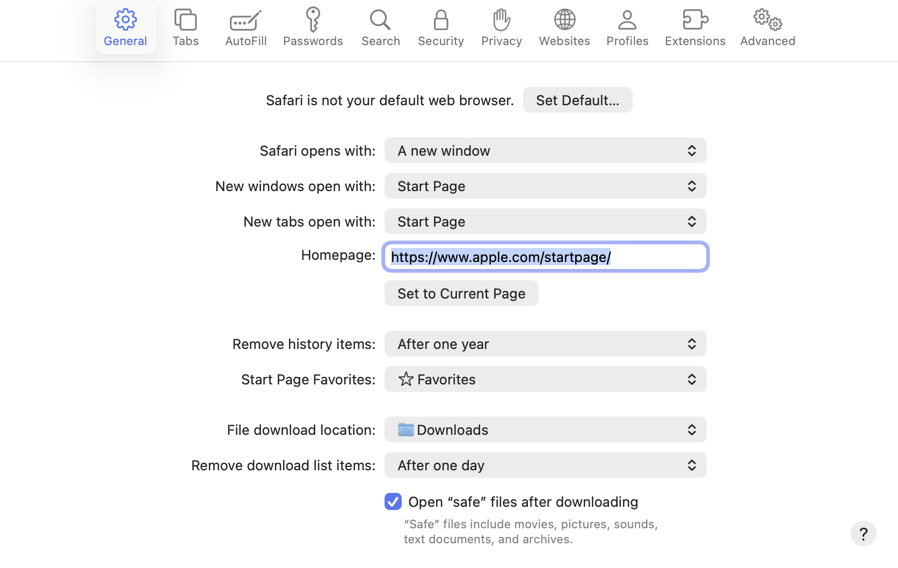The width and height of the screenshot is (898, 568).
Task: Click the Set Default… button
Action: (577, 100)
